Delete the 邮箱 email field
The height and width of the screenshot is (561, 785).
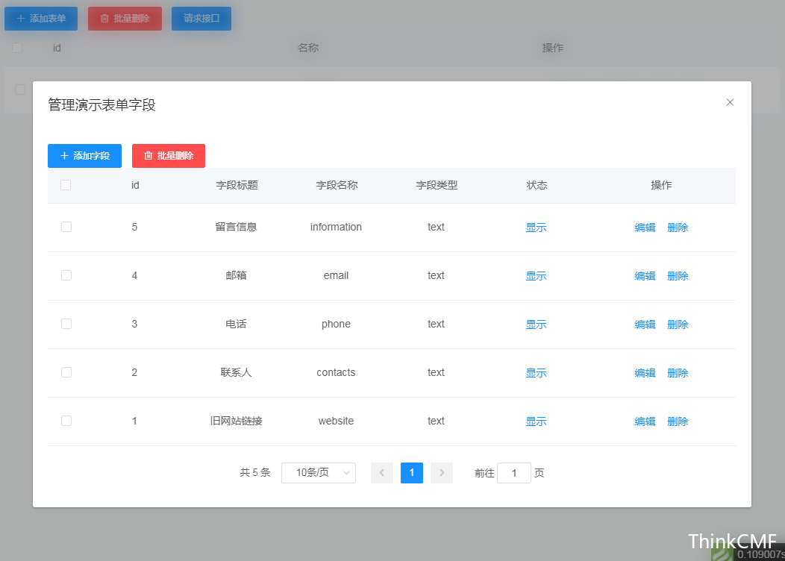tap(678, 276)
